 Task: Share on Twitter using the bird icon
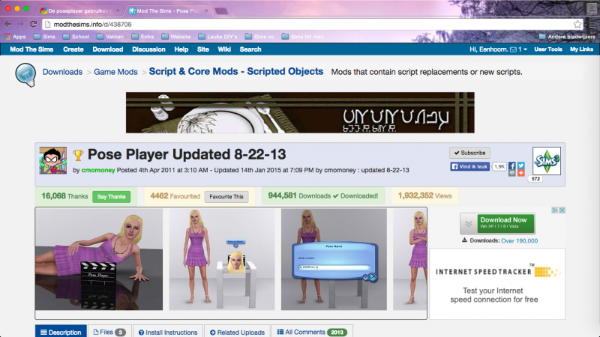point(521,166)
